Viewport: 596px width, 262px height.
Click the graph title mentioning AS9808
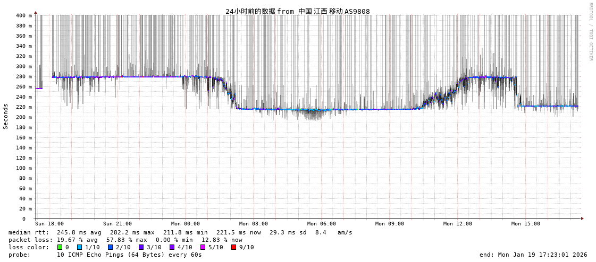click(297, 11)
